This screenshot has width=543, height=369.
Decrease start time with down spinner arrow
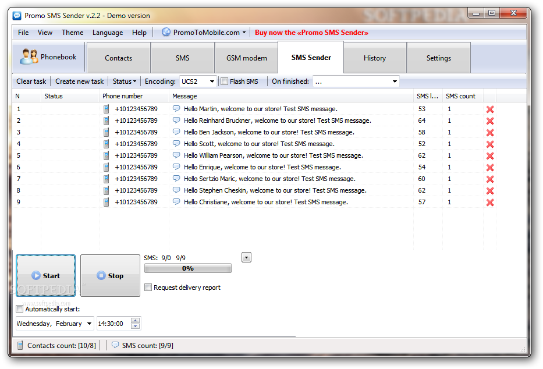coord(136,326)
